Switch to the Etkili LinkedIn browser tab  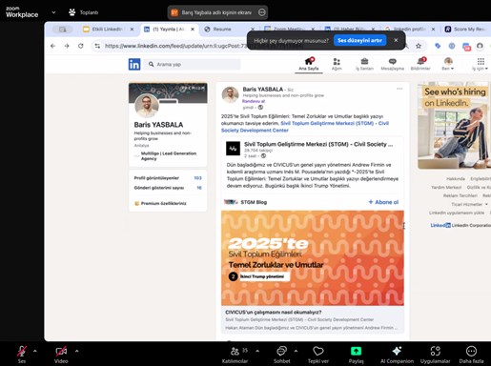(x=107, y=30)
